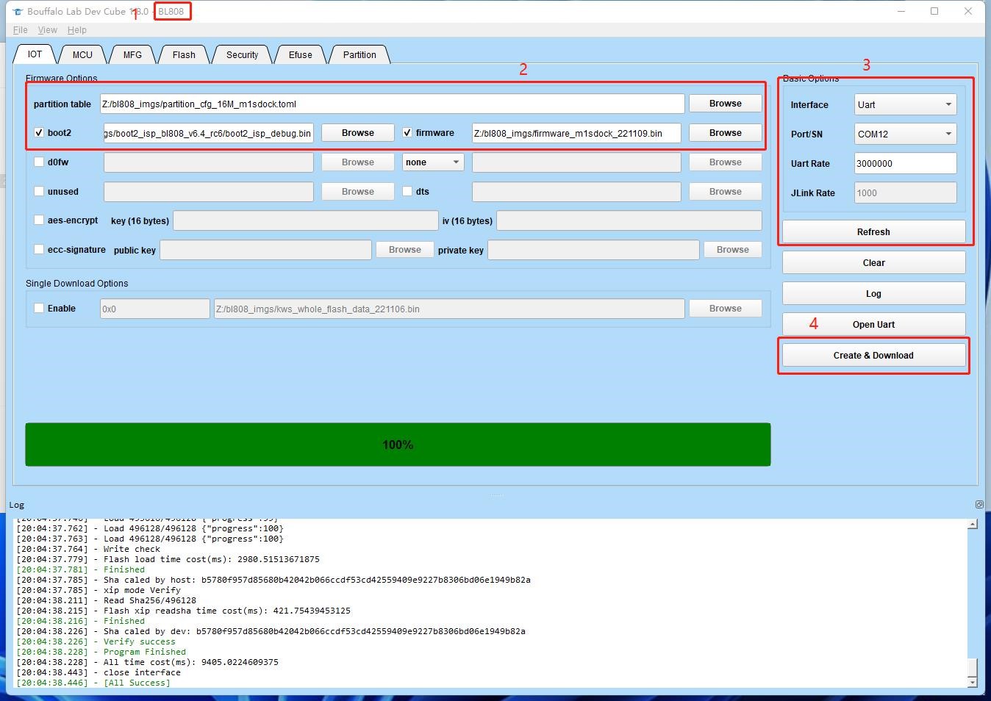
Task: Click the green 100% progress bar
Action: (398, 445)
